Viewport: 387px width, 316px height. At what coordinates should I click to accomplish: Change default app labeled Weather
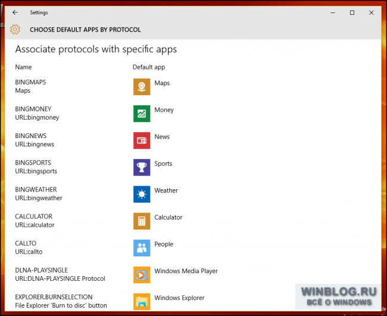click(x=166, y=190)
